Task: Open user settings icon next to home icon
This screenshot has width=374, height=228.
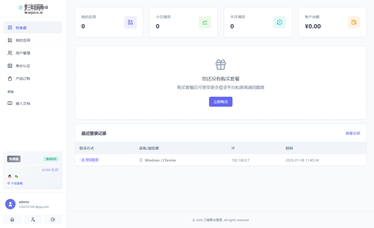Action: [33, 219]
